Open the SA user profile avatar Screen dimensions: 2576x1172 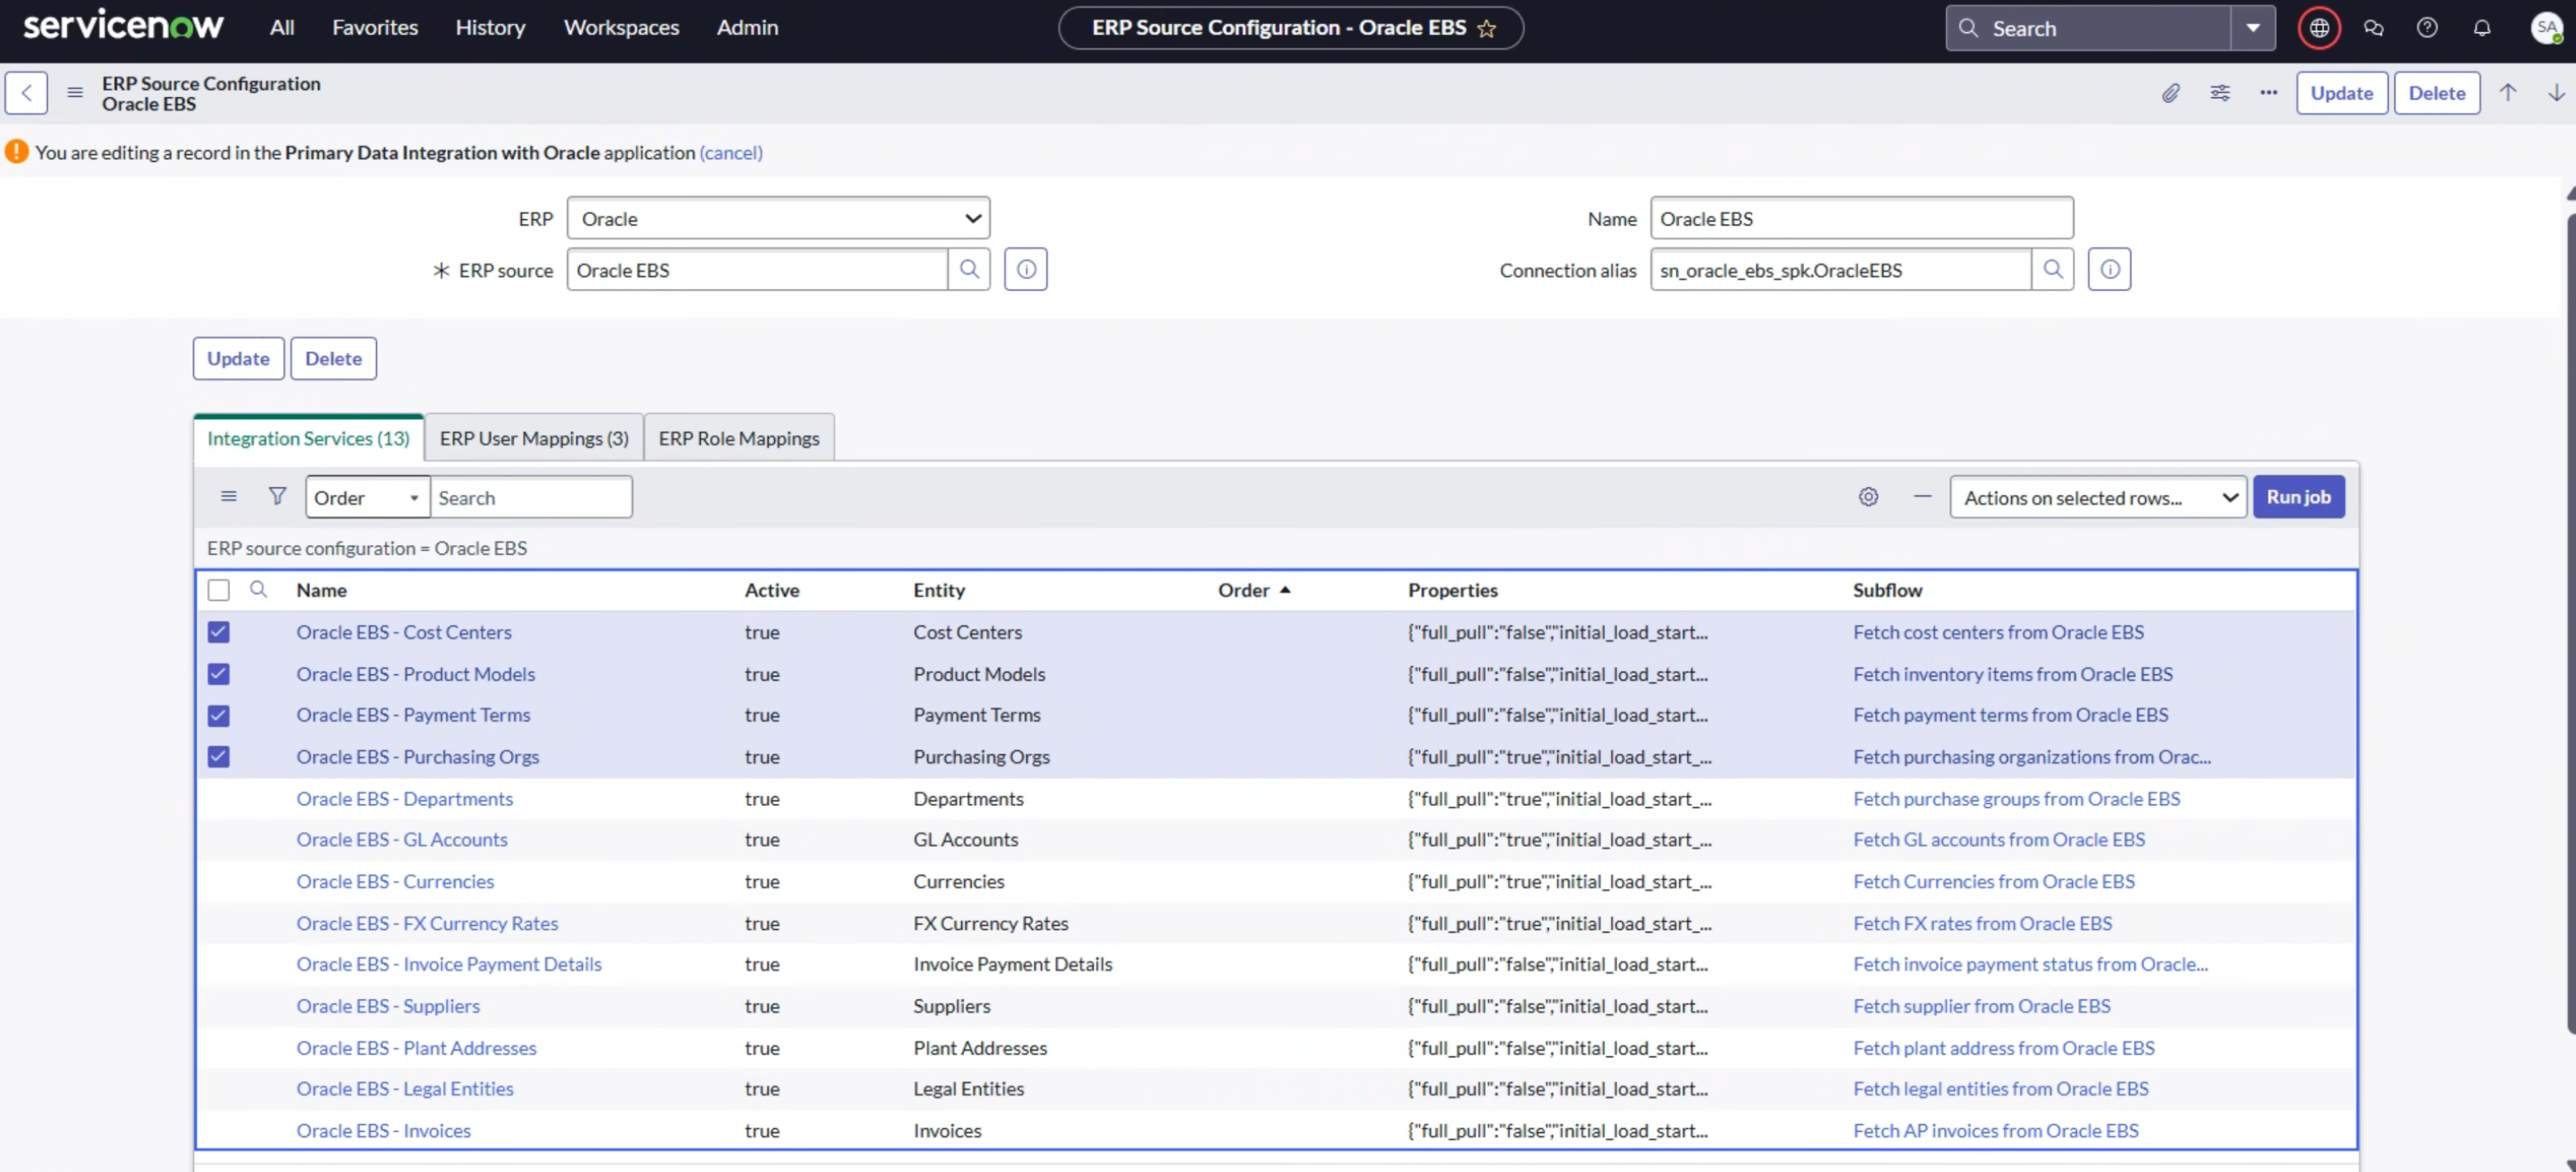(2546, 28)
